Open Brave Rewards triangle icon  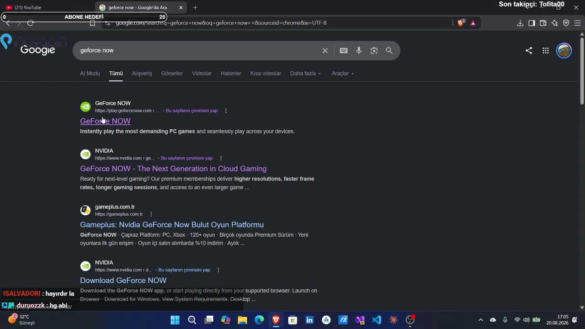click(x=473, y=23)
